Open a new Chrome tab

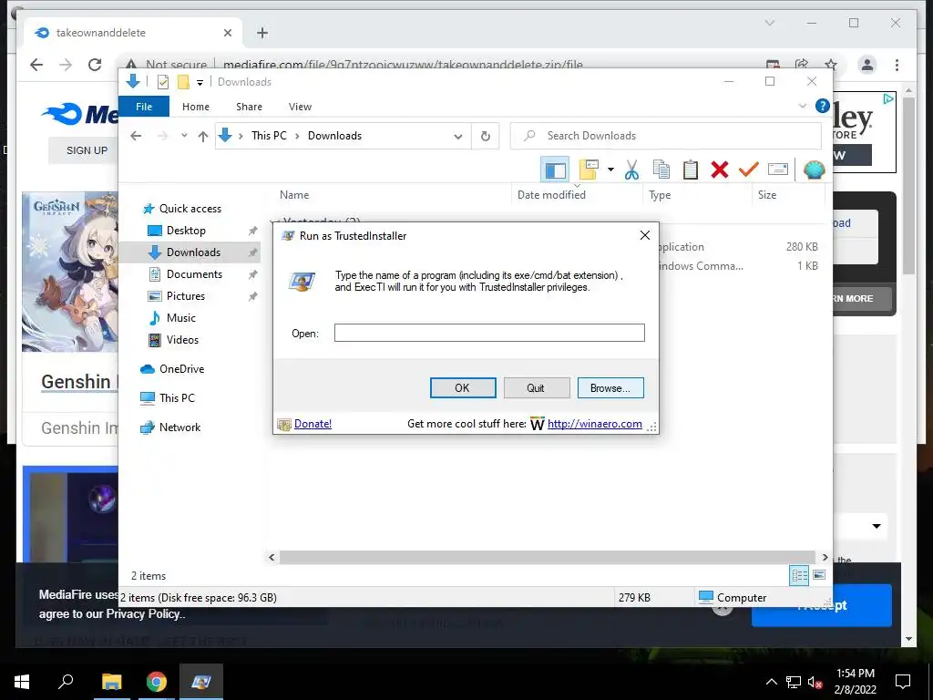(x=261, y=33)
